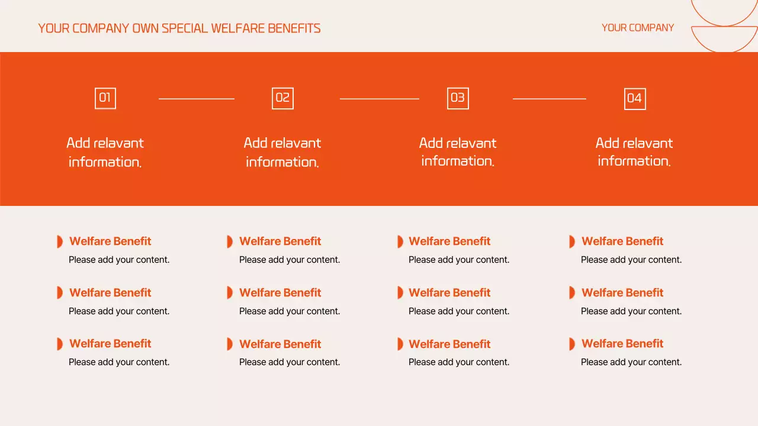Select the slide title about special welfare benefits
Viewport: 758px width, 426px height.
(x=179, y=28)
